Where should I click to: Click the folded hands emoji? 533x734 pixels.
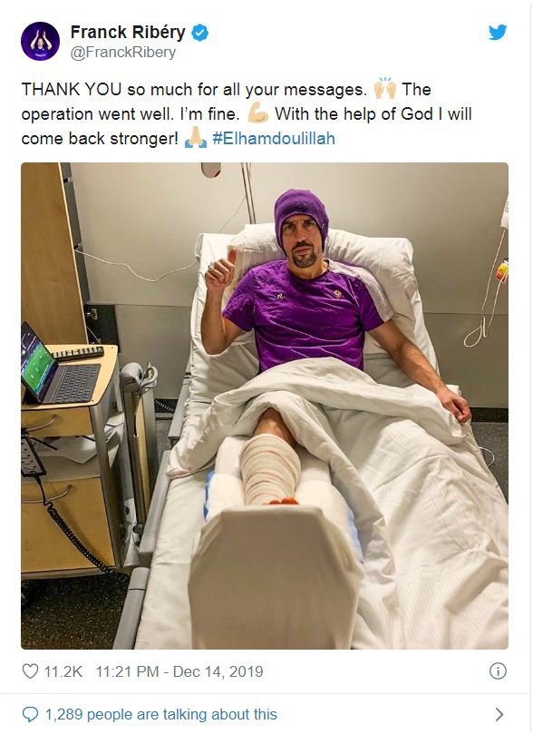pyautogui.click(x=196, y=138)
